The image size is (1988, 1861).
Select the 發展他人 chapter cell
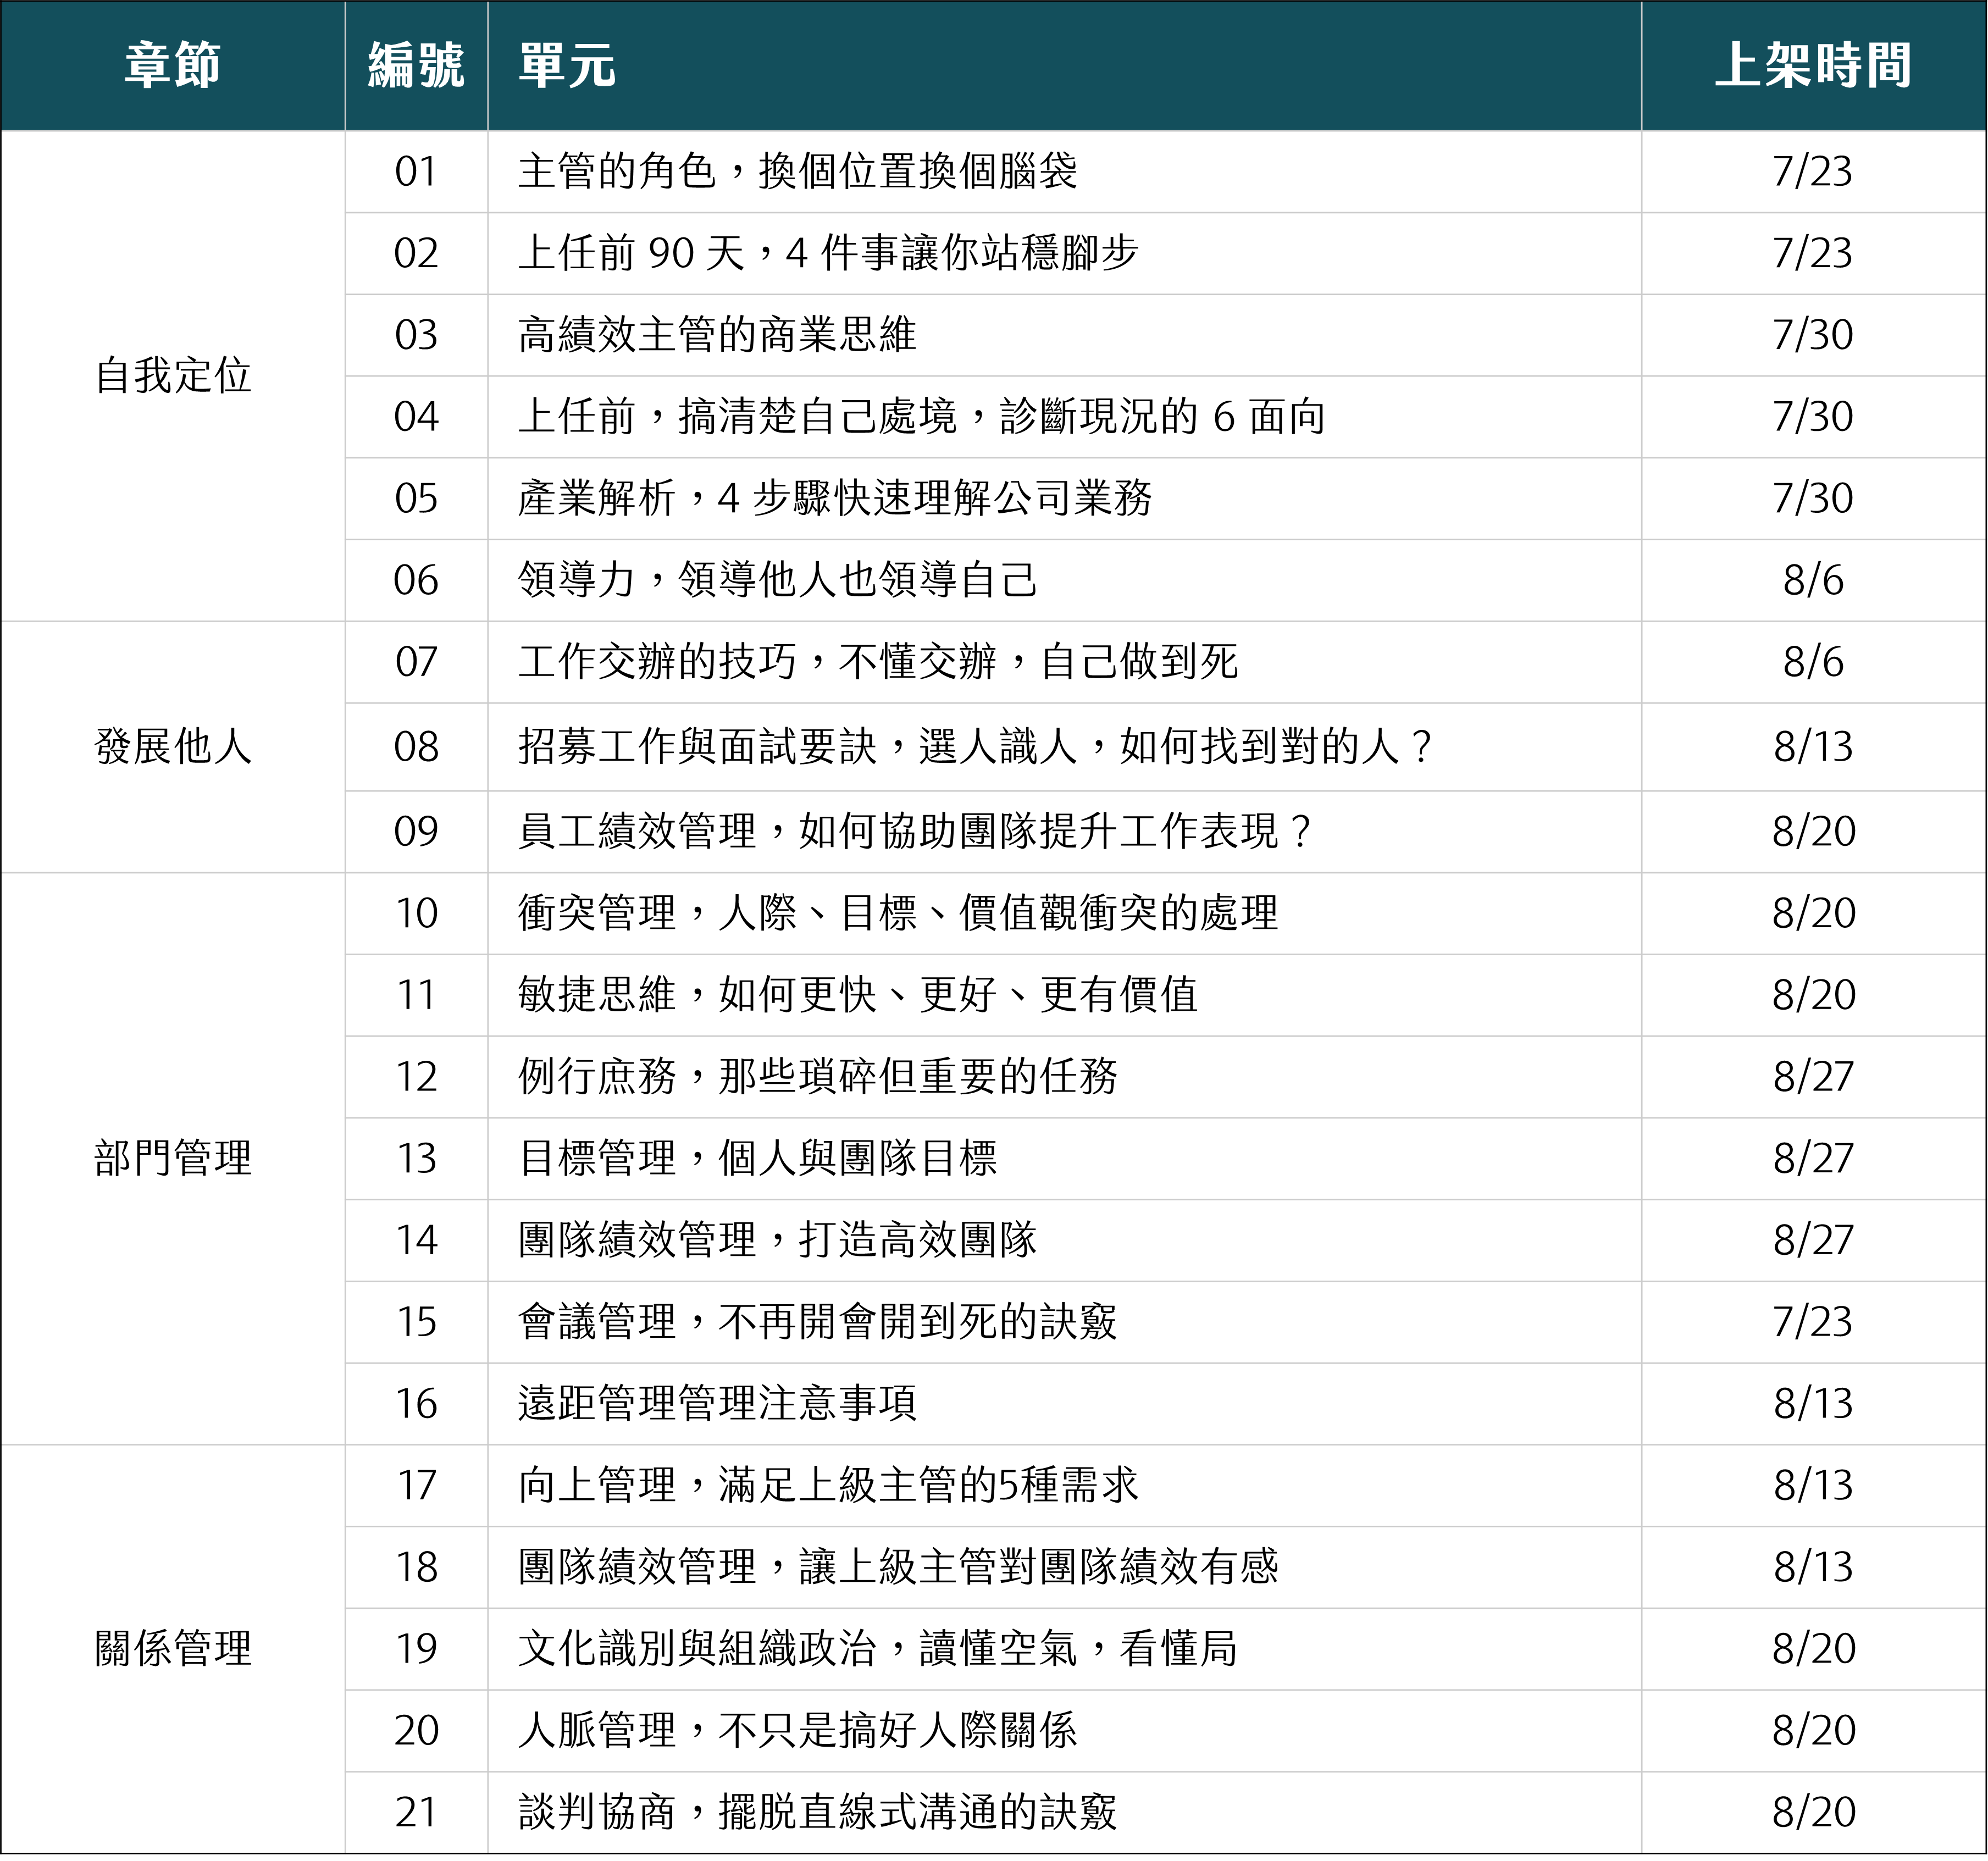173,747
